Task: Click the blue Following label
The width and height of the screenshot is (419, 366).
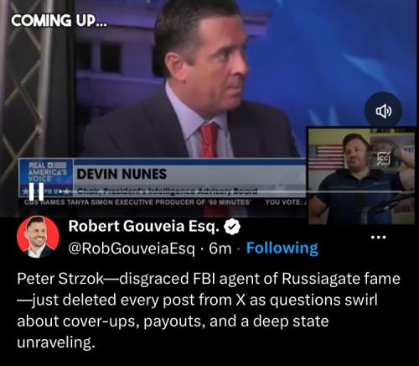Action: coord(282,248)
